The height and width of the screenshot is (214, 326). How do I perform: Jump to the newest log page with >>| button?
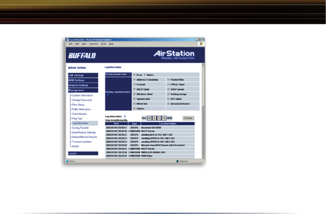164,118
